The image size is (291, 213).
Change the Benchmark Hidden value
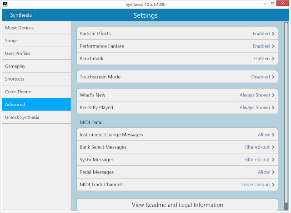(x=262, y=58)
